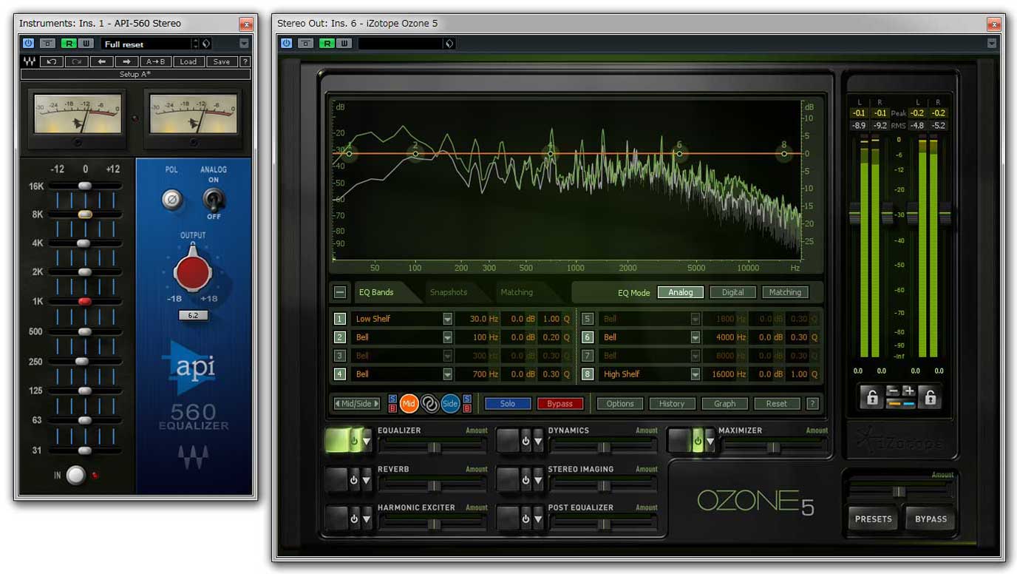Screen dimensions: 1017x574
Task: Toggle the Equalizer module power
Action: click(355, 441)
